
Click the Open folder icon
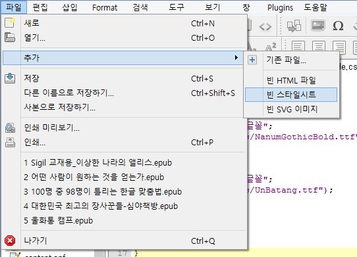(10, 37)
